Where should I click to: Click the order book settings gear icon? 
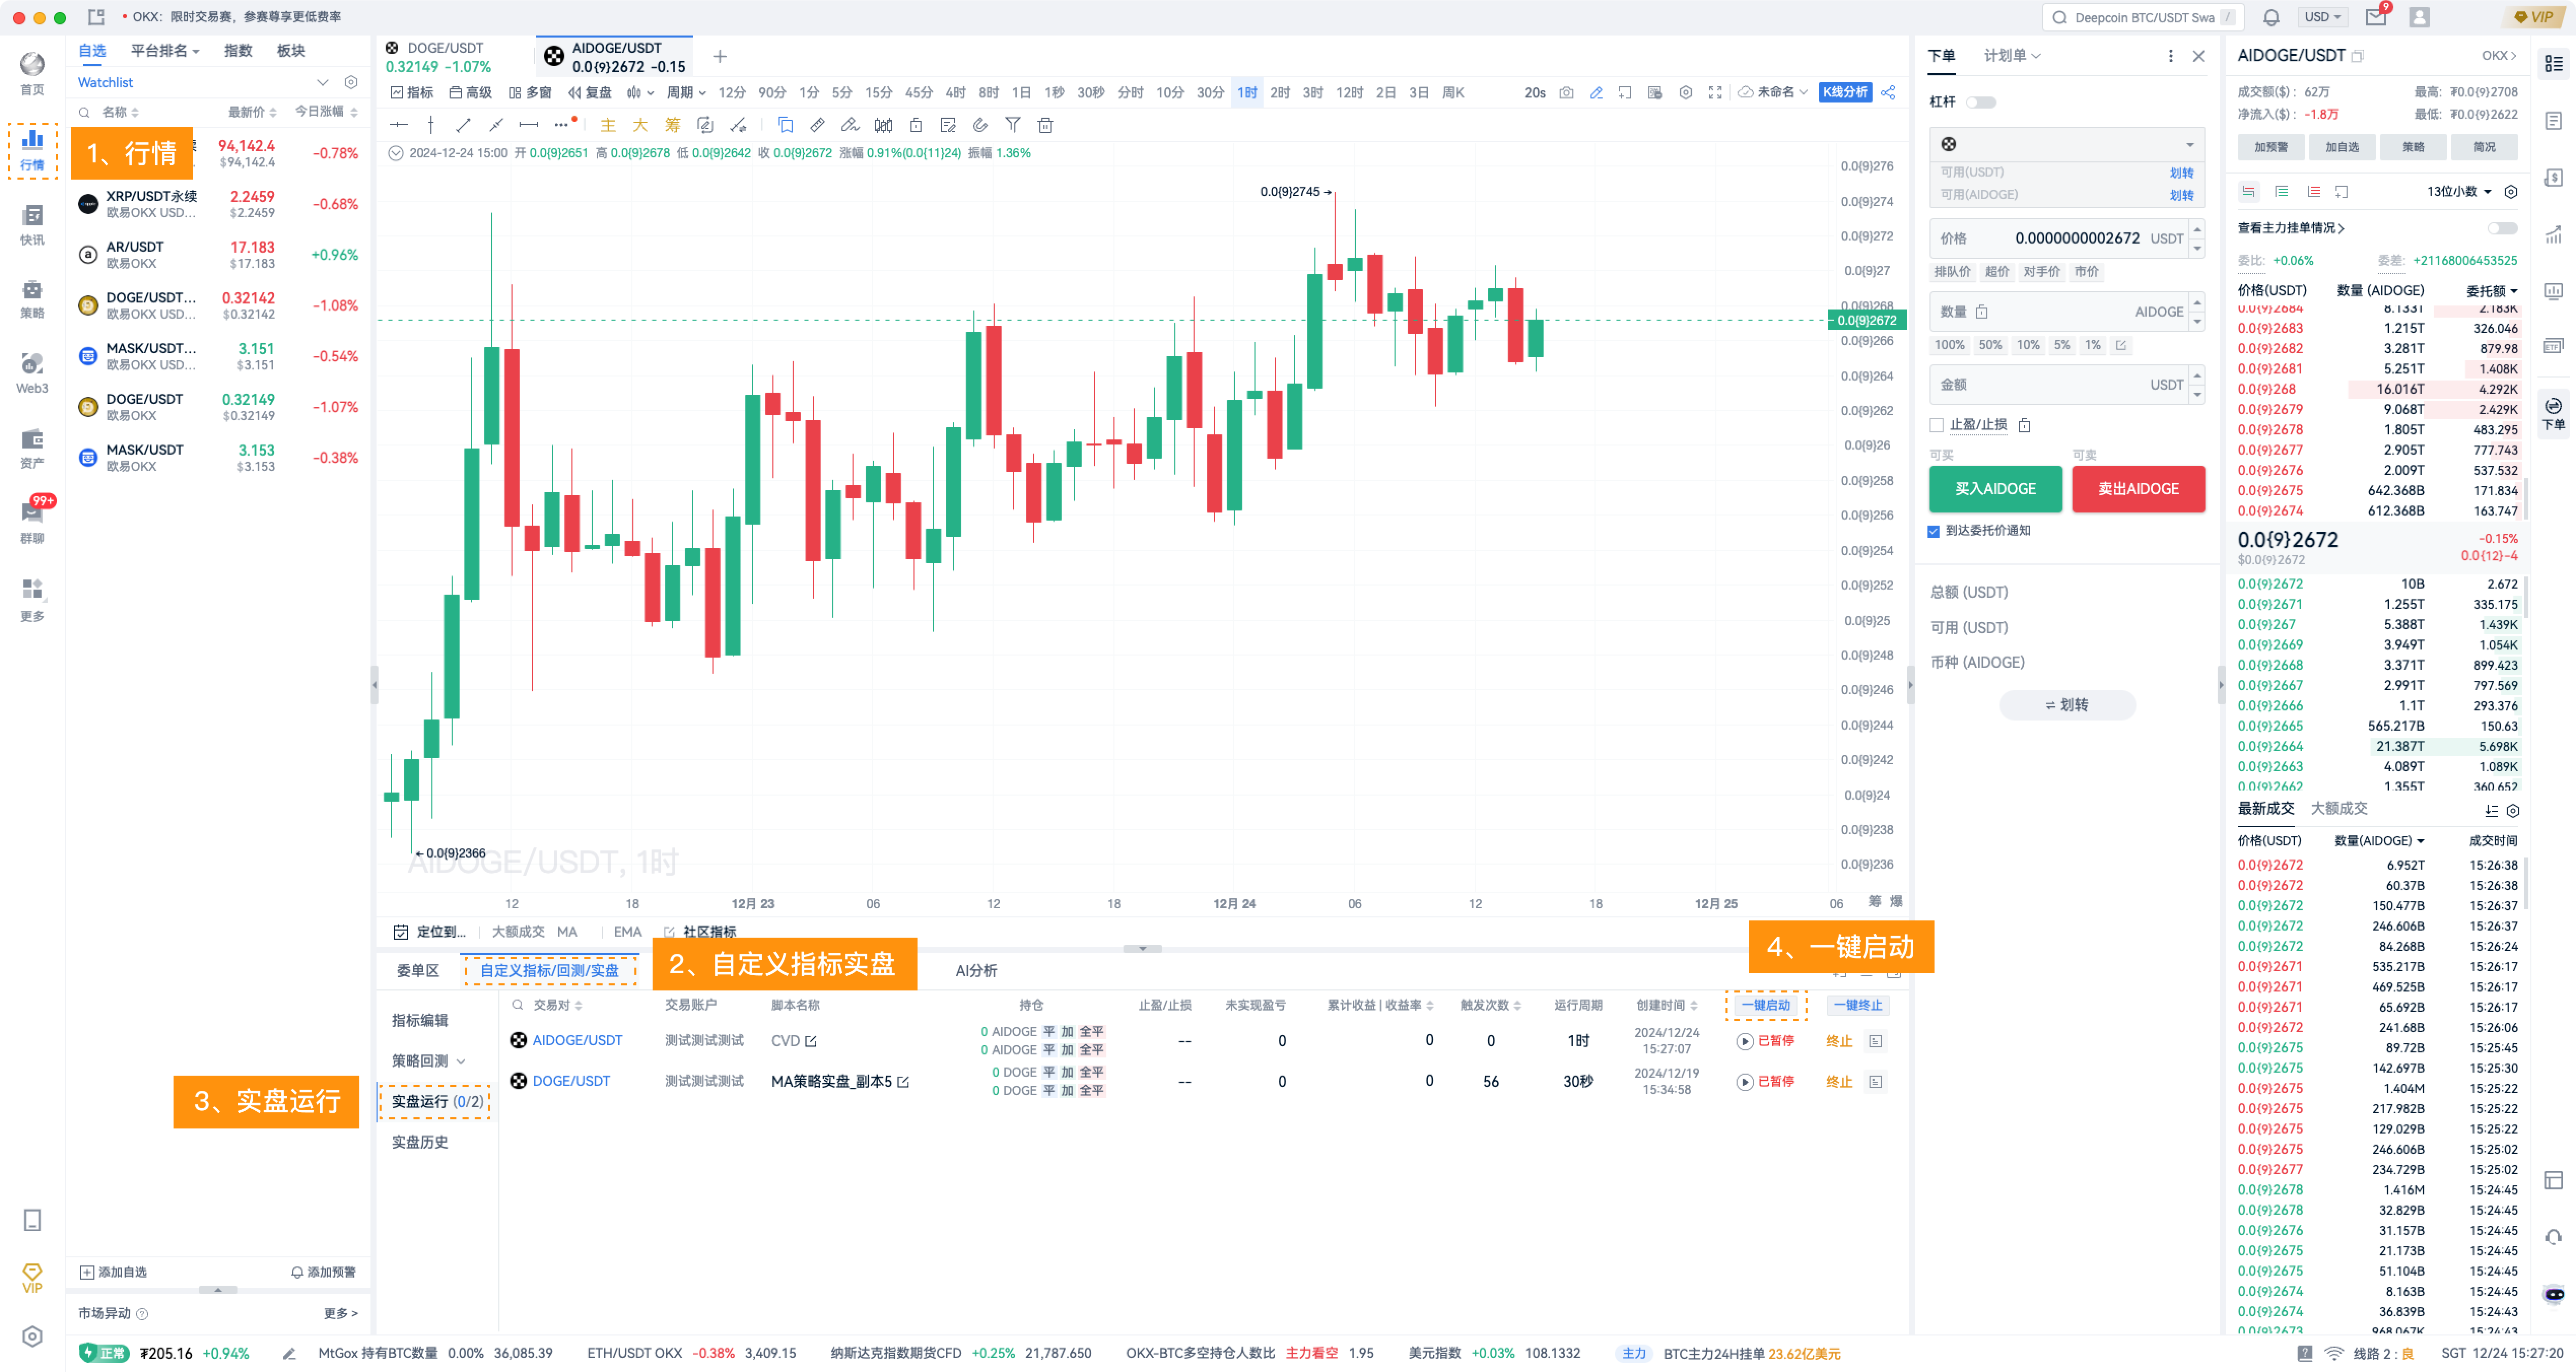click(x=2511, y=192)
